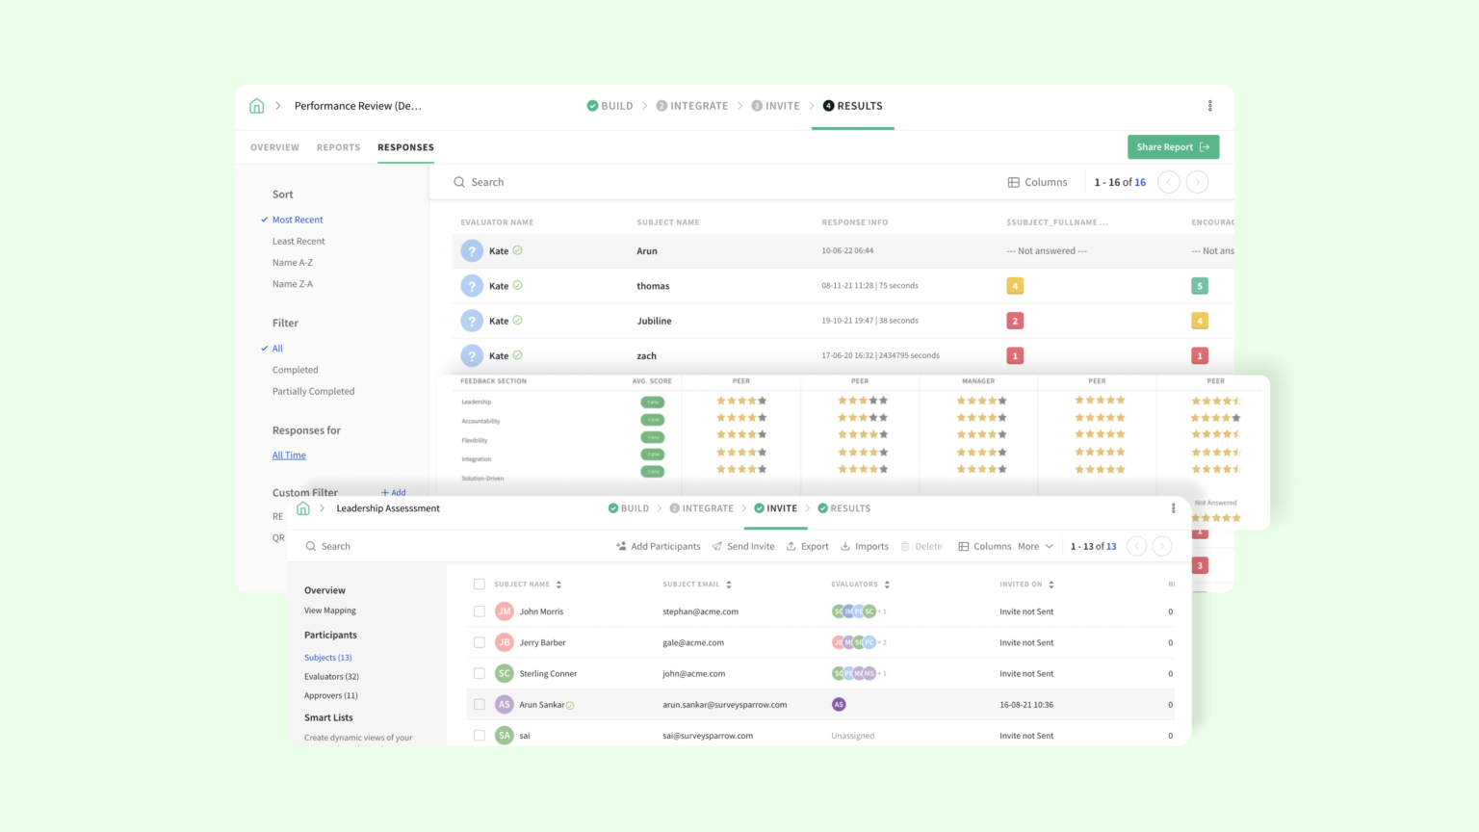Select the Completed filter option
The height and width of the screenshot is (832, 1479).
295,369
